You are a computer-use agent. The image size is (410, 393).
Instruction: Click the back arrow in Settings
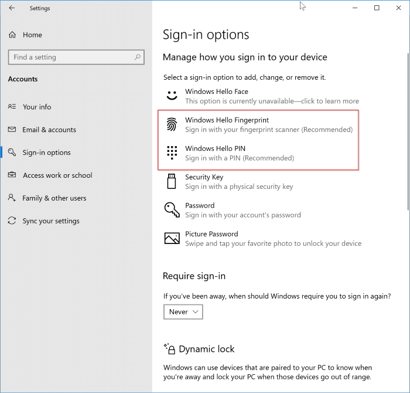pyautogui.click(x=12, y=8)
